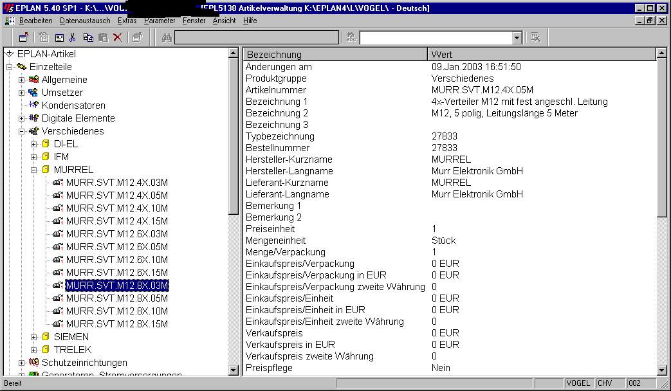The image size is (671, 391).
Task: Click the Paste clipboard toolbar icon
Action: [103, 38]
